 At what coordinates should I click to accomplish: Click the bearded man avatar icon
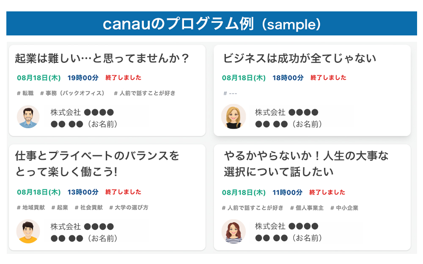28,117
